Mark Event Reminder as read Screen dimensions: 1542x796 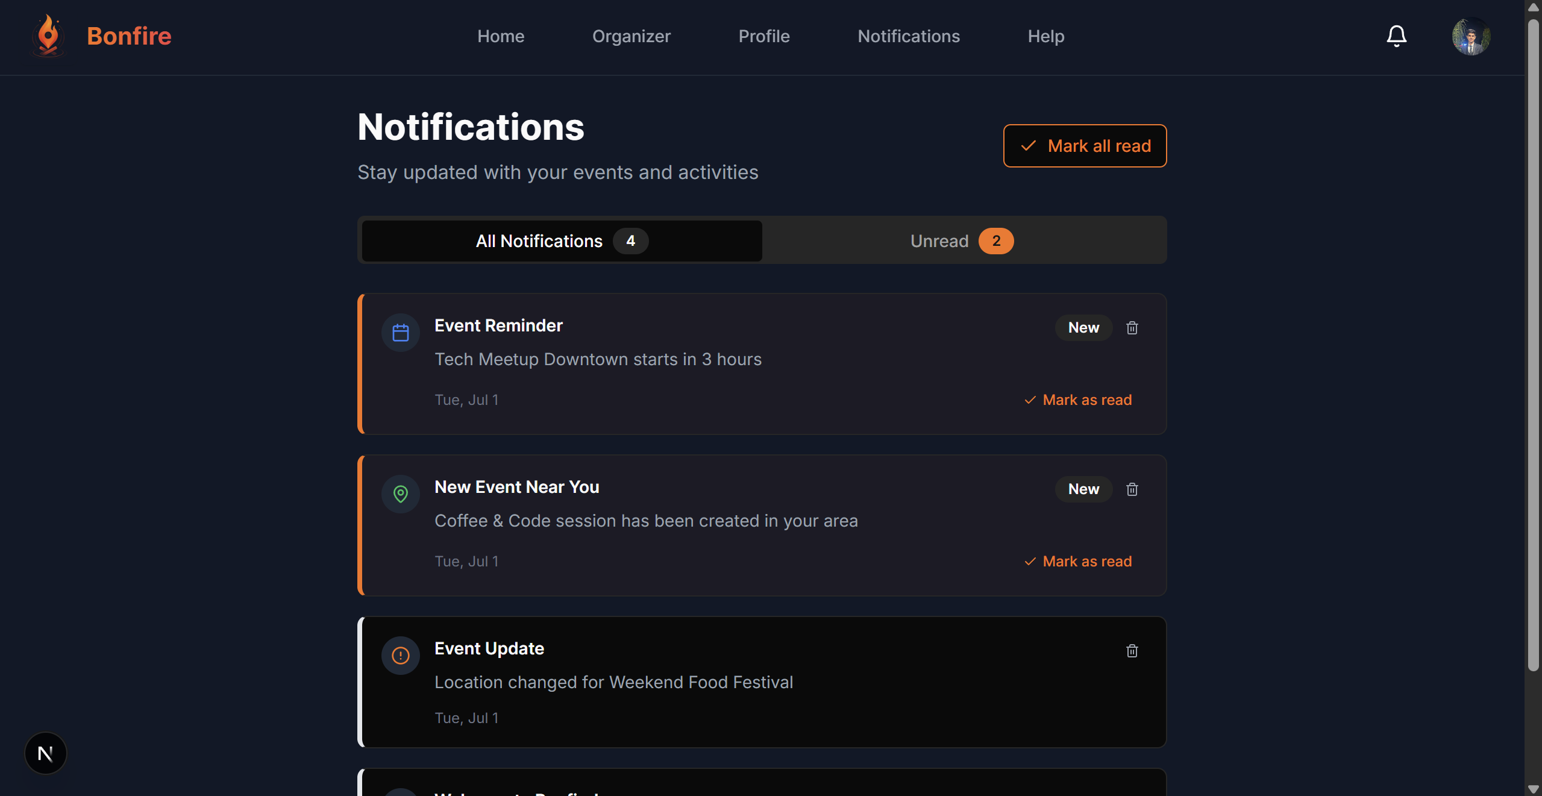(x=1078, y=400)
